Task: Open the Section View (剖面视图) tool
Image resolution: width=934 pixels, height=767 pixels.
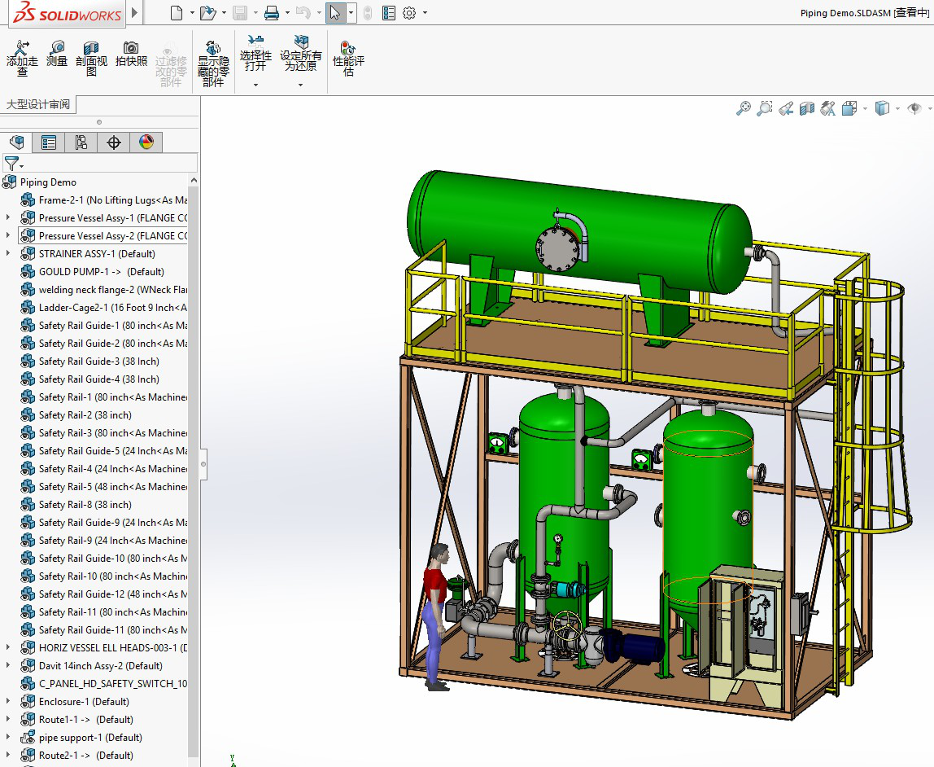Action: pos(91,57)
